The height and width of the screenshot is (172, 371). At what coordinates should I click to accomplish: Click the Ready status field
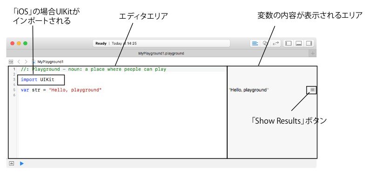pos(162,44)
